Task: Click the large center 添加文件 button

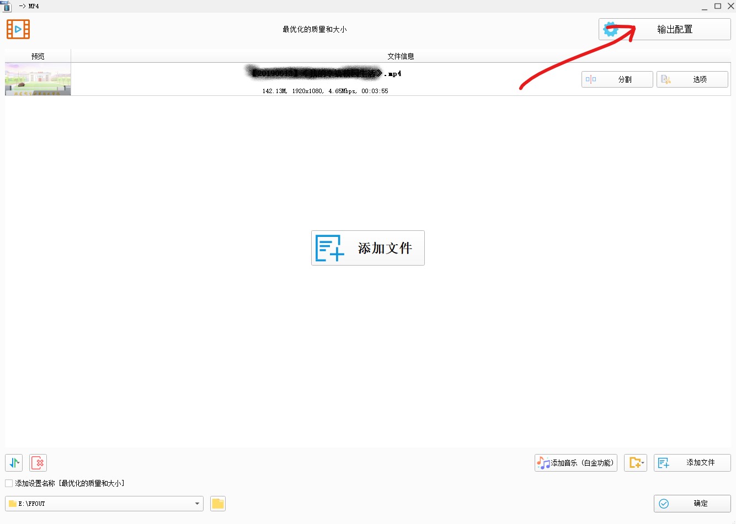Action: coord(368,248)
